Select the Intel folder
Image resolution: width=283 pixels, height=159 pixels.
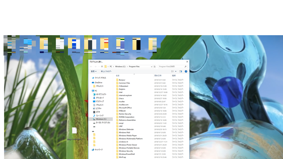[121, 92]
